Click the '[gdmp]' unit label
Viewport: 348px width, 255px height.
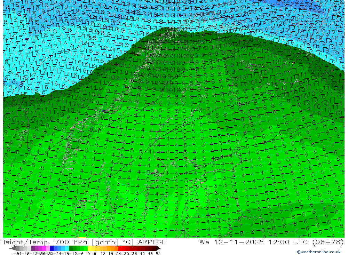(105, 242)
